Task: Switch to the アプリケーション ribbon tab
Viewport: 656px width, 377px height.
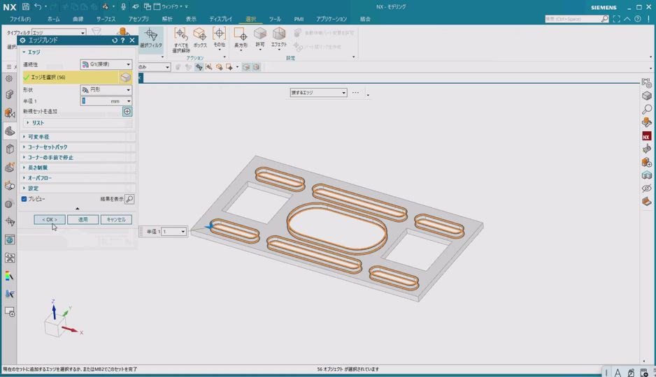Action: (331, 20)
